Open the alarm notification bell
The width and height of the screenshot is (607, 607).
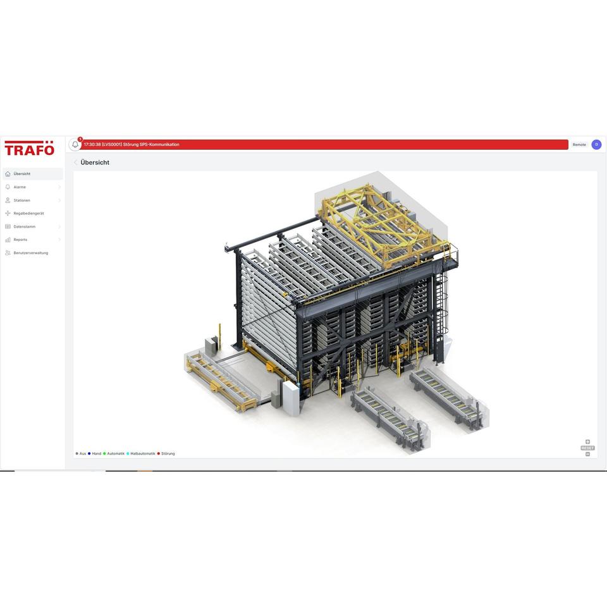pyautogui.click(x=75, y=144)
